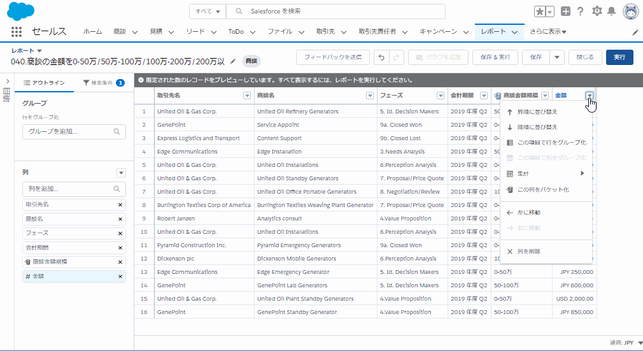Remove フェーズ column from list
Viewport: 643px width, 351px height.
[120, 233]
